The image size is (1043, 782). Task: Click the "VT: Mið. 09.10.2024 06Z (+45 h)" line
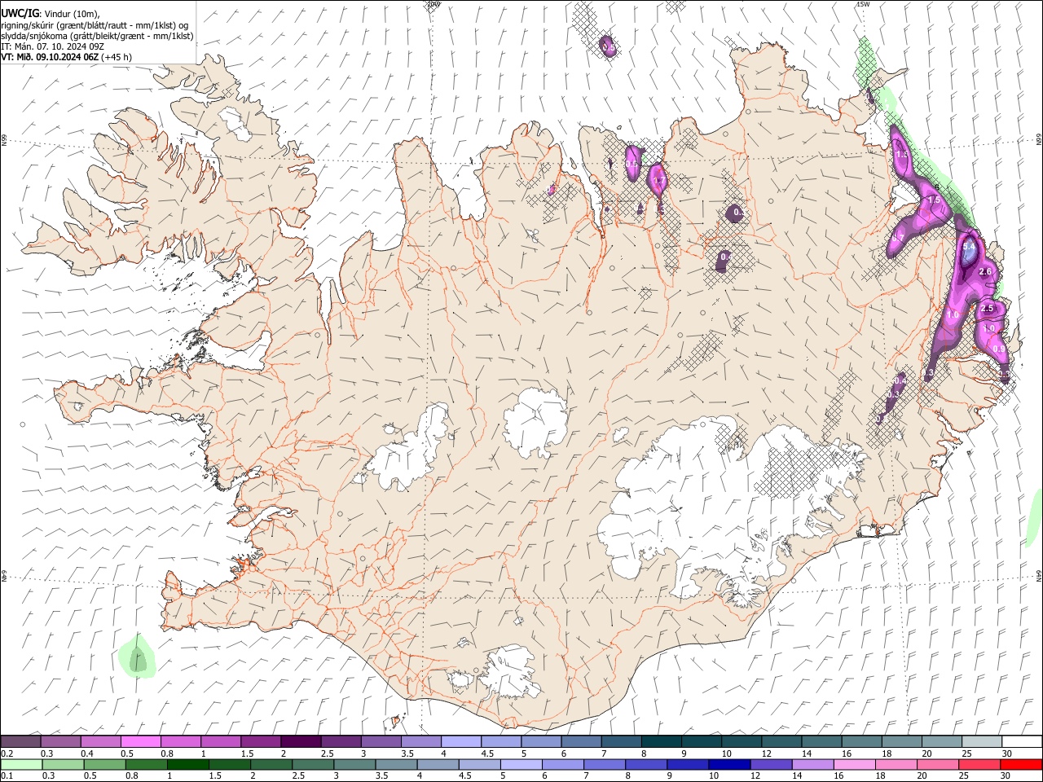66,57
